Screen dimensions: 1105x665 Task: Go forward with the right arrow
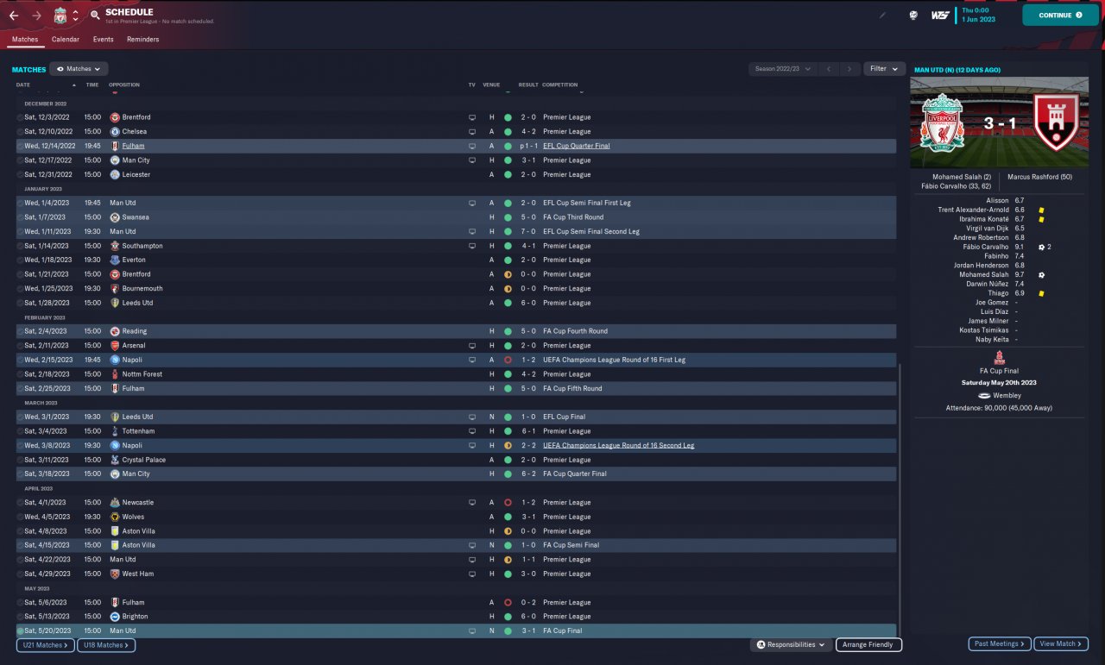coord(36,16)
